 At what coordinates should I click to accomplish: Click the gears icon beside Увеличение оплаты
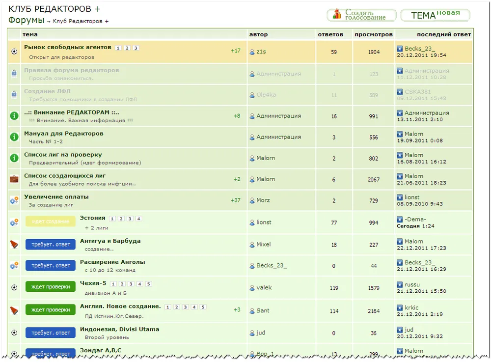click(14, 200)
